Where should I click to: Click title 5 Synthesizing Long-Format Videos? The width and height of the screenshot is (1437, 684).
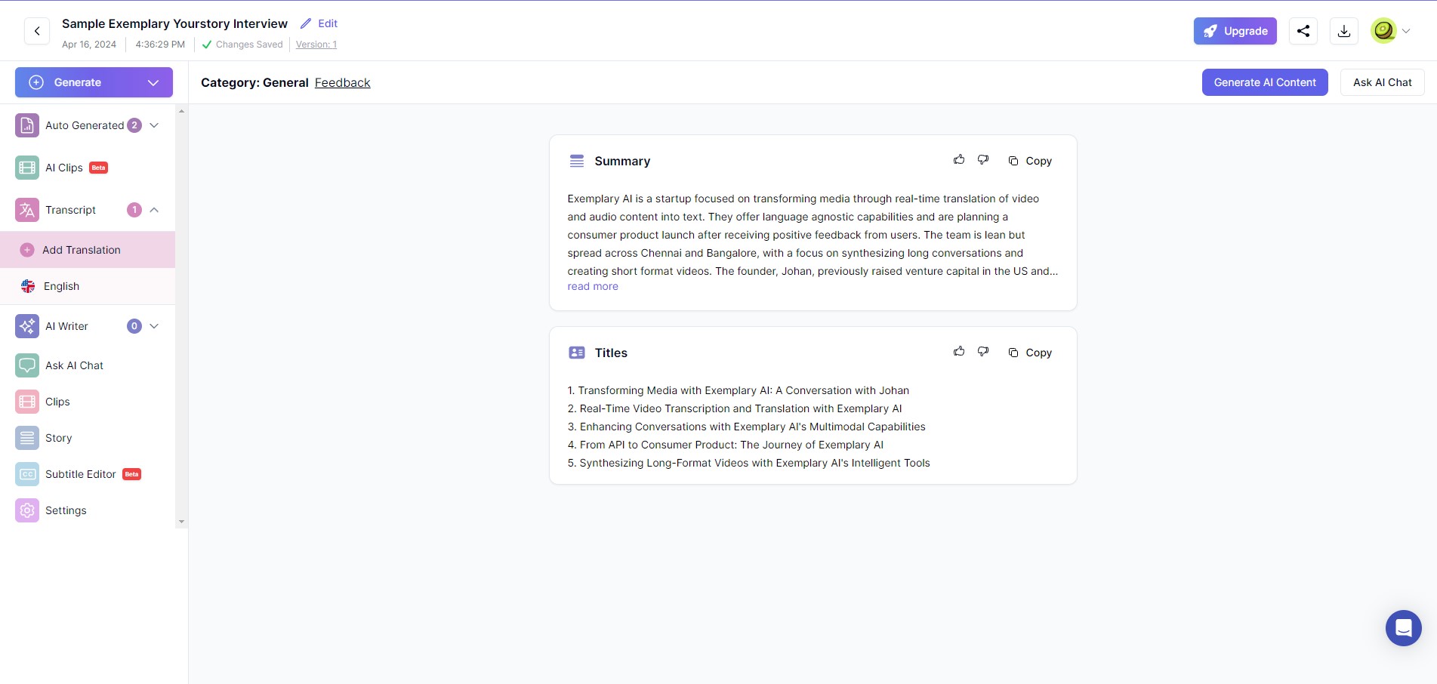(x=749, y=463)
